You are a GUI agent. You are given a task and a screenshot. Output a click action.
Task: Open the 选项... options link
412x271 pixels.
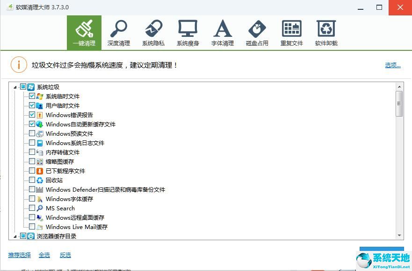[392, 65]
